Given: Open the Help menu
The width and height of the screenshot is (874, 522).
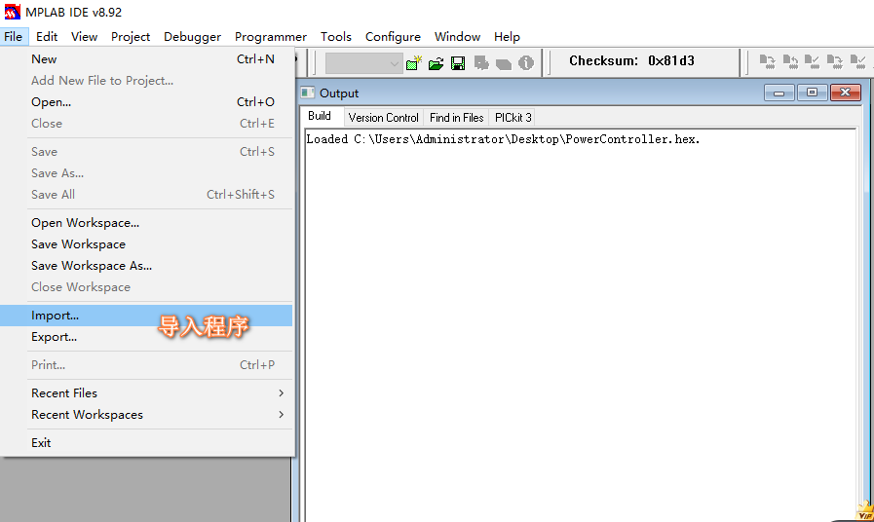Looking at the screenshot, I should click(507, 37).
